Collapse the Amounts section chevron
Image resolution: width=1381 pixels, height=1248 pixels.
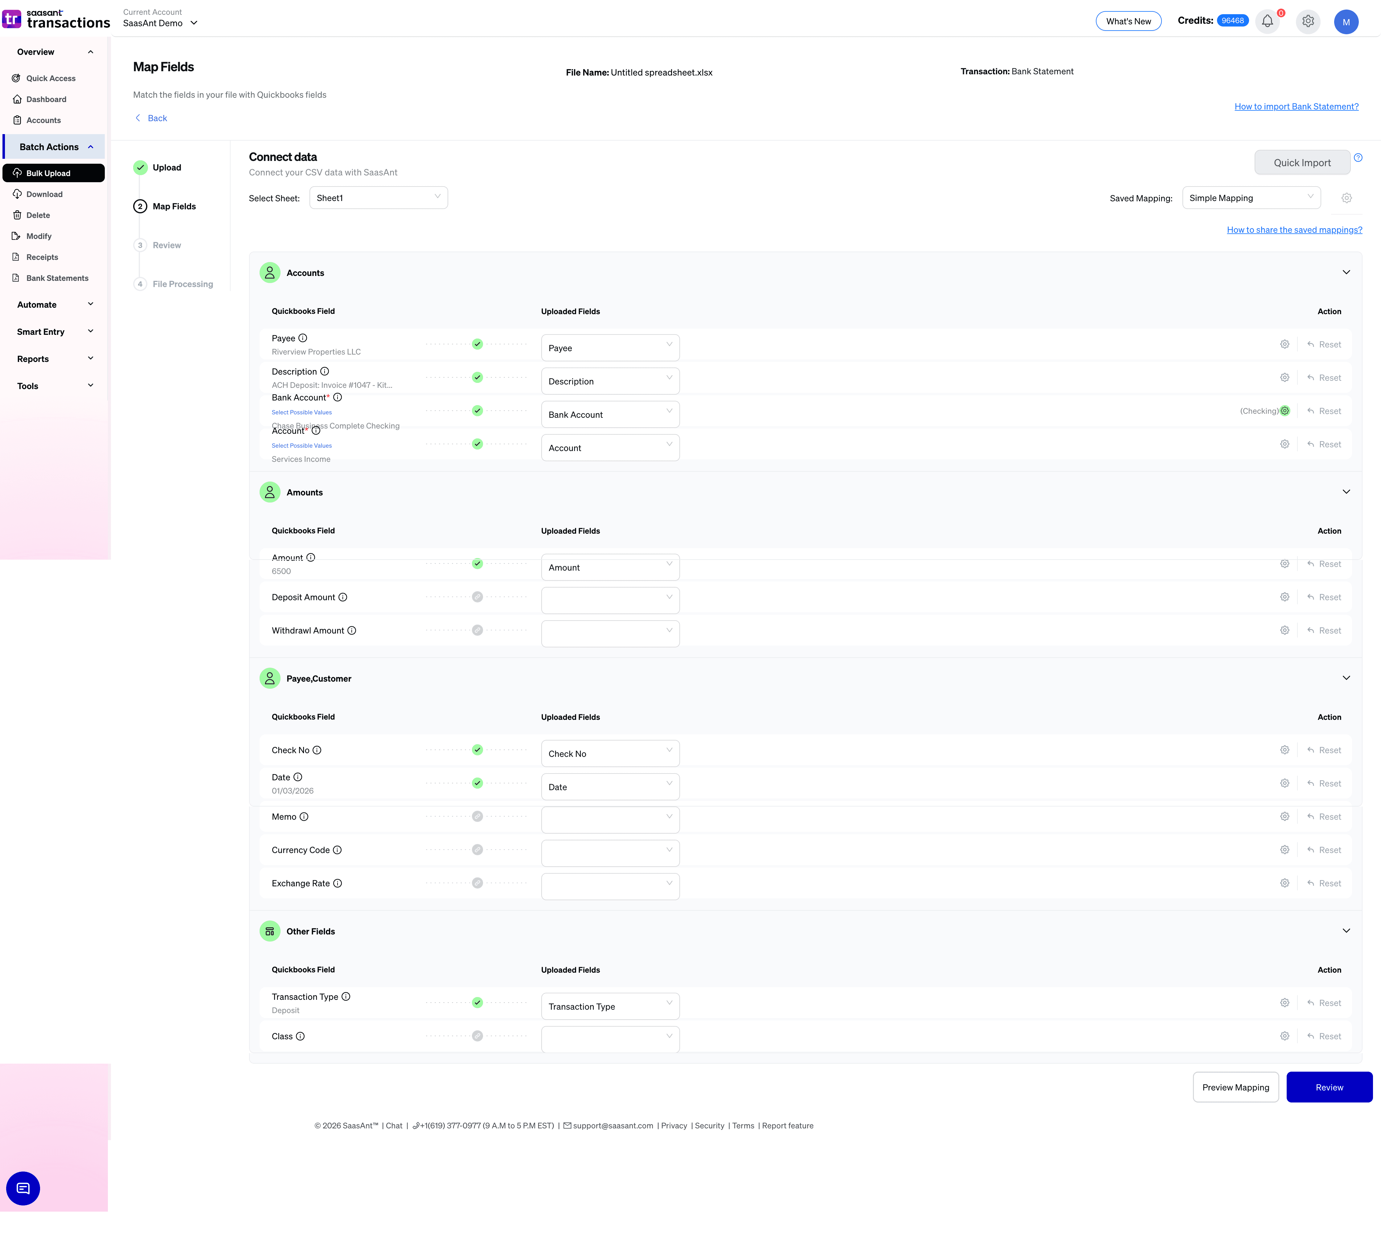point(1346,492)
